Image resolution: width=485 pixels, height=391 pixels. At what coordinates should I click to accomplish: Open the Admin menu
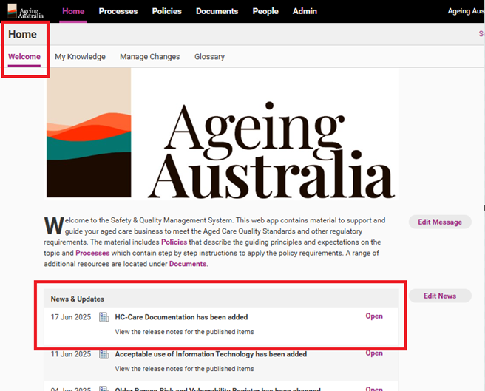(x=305, y=11)
